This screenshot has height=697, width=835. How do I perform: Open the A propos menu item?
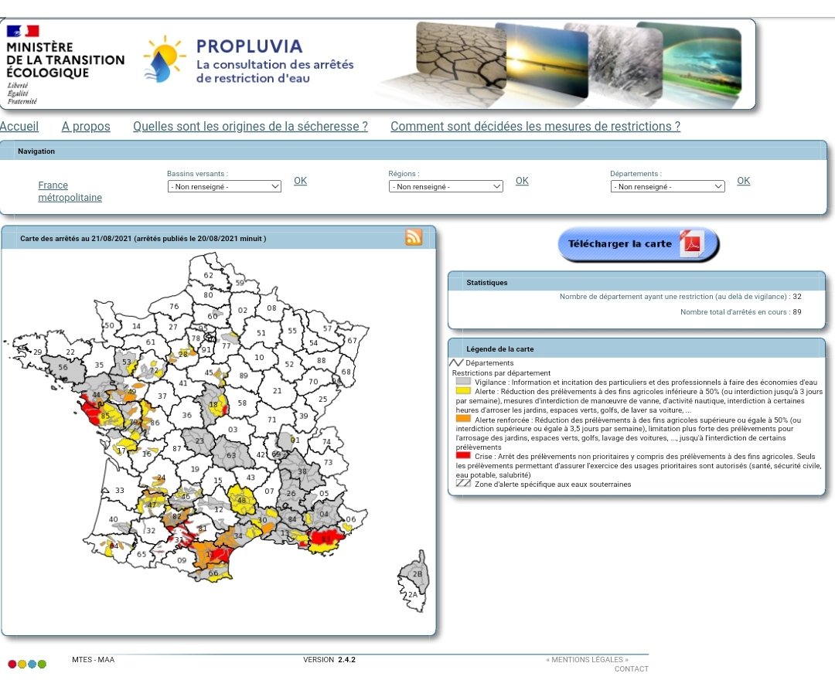click(85, 126)
